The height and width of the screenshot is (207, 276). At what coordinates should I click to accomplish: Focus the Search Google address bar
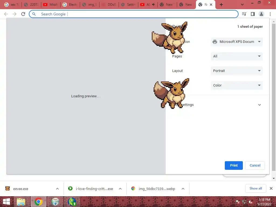click(x=134, y=14)
